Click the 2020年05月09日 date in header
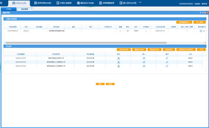Image resolution: width=209 pixels, height=128 pixels. coord(186,4)
